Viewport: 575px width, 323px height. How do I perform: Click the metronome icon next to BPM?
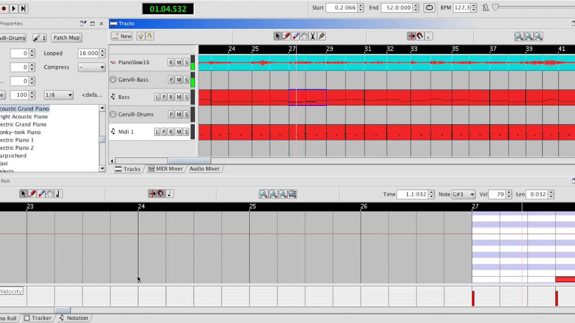[485, 8]
